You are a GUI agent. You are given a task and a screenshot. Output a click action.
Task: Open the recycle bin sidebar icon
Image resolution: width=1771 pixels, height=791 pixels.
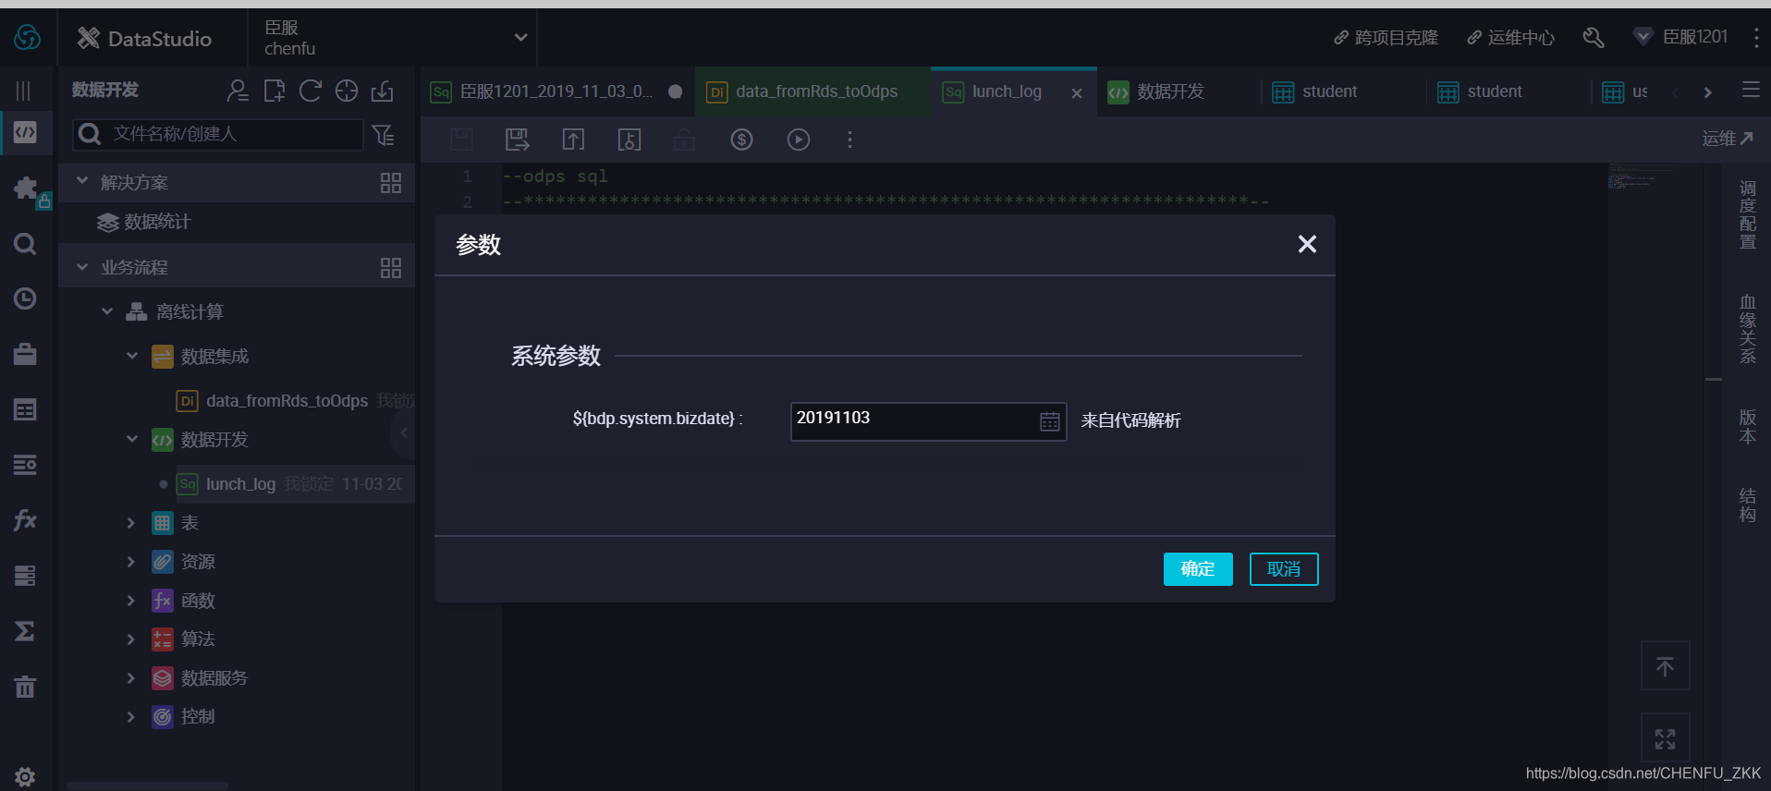click(x=25, y=687)
